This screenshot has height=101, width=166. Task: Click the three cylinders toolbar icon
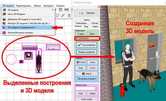click(67, 10)
